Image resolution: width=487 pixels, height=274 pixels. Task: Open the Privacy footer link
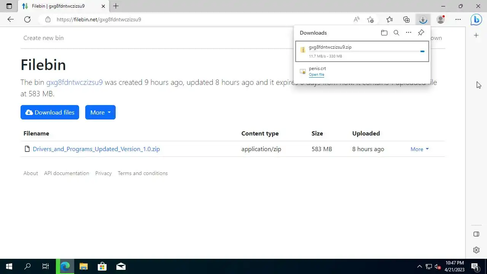103,173
